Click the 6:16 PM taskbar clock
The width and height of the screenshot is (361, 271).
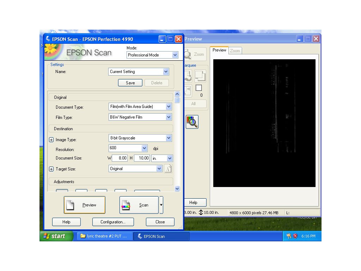[x=308, y=236]
